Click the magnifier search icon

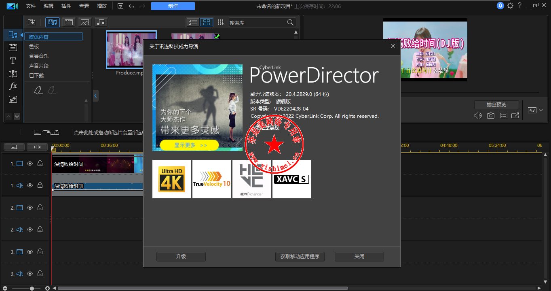pos(290,23)
